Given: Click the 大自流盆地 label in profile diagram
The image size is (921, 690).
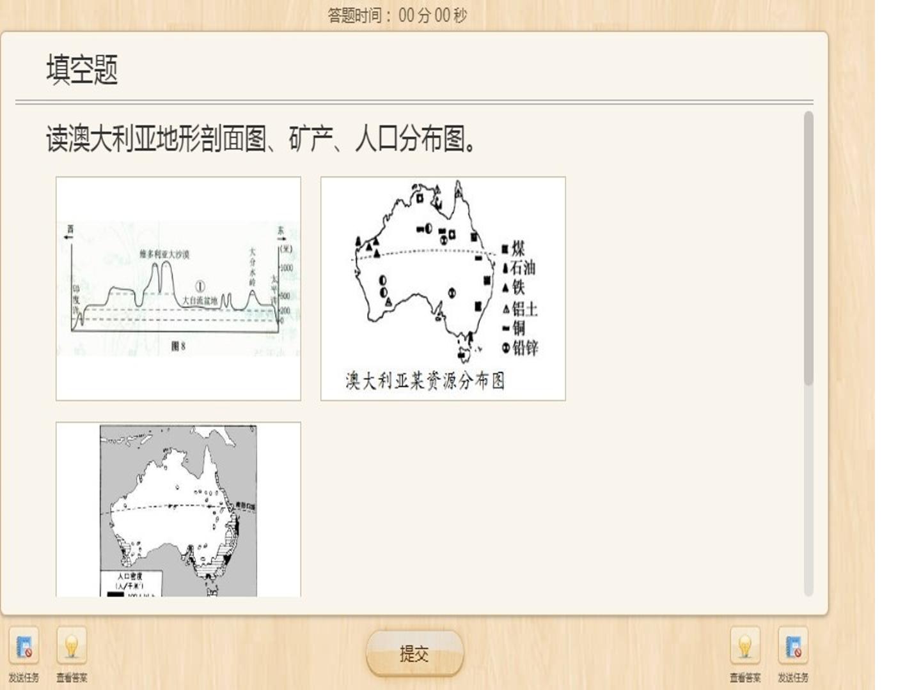Looking at the screenshot, I should 200,300.
